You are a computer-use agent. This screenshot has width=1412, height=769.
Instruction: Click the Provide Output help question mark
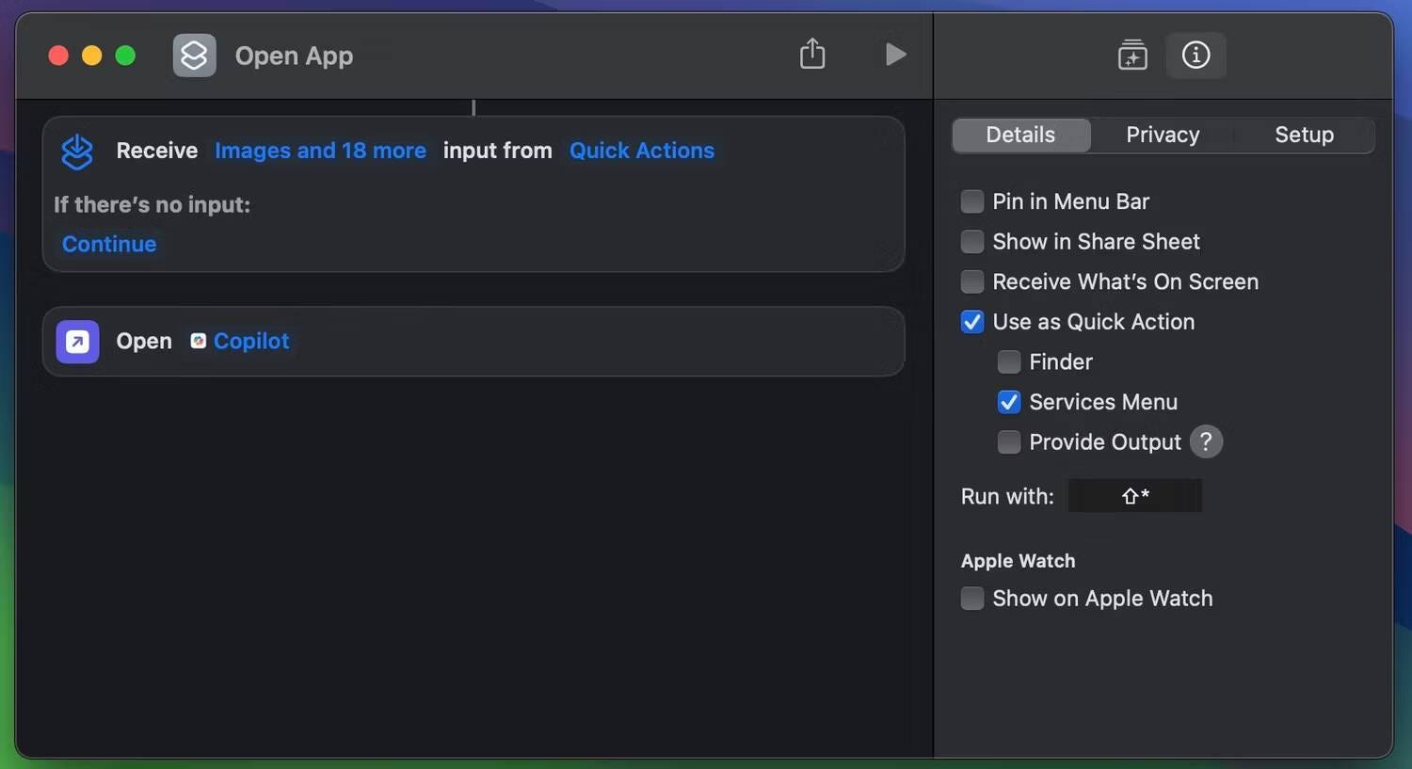click(x=1206, y=441)
